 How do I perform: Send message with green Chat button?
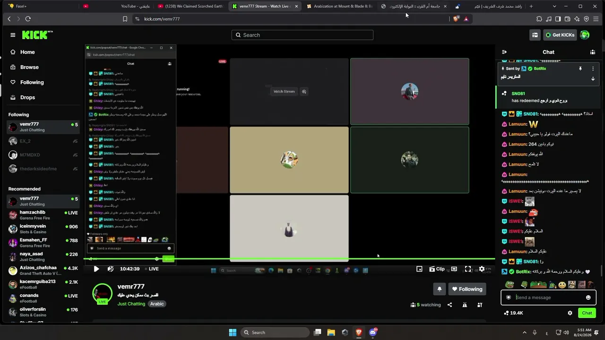(587, 313)
